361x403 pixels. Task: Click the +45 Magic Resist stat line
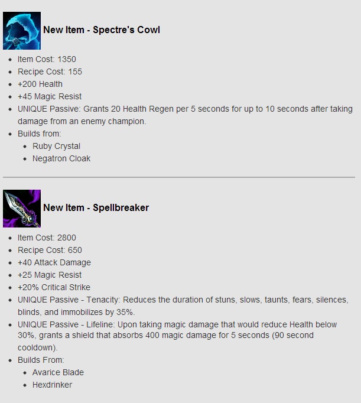point(50,96)
